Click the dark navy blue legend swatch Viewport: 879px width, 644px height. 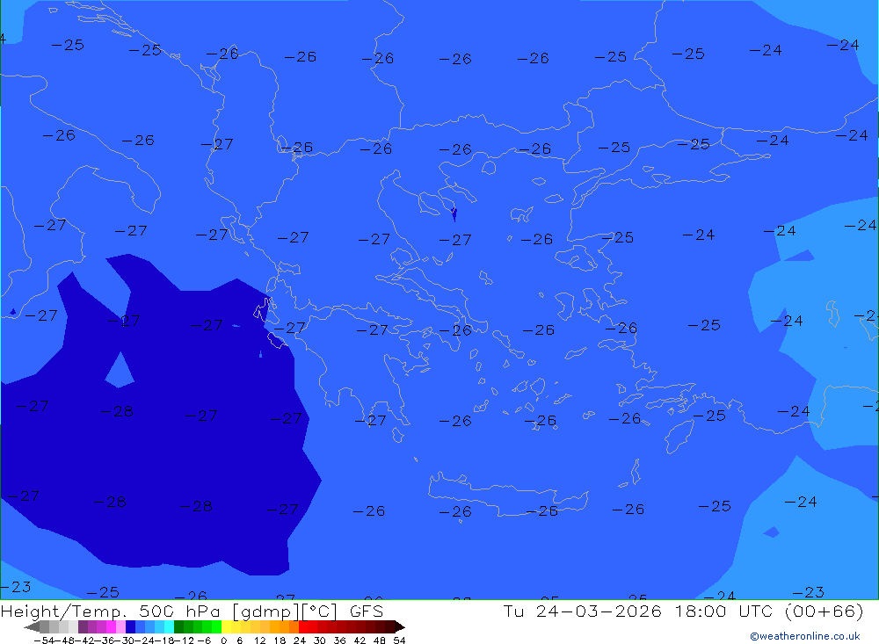(131, 627)
